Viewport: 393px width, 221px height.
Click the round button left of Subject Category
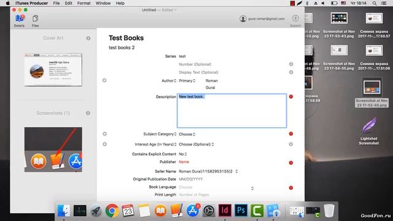[105, 134]
